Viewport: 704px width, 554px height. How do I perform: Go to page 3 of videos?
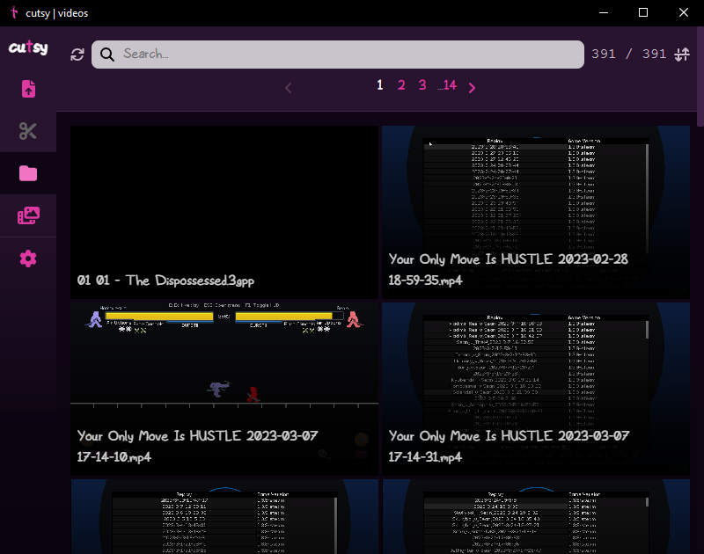click(422, 85)
